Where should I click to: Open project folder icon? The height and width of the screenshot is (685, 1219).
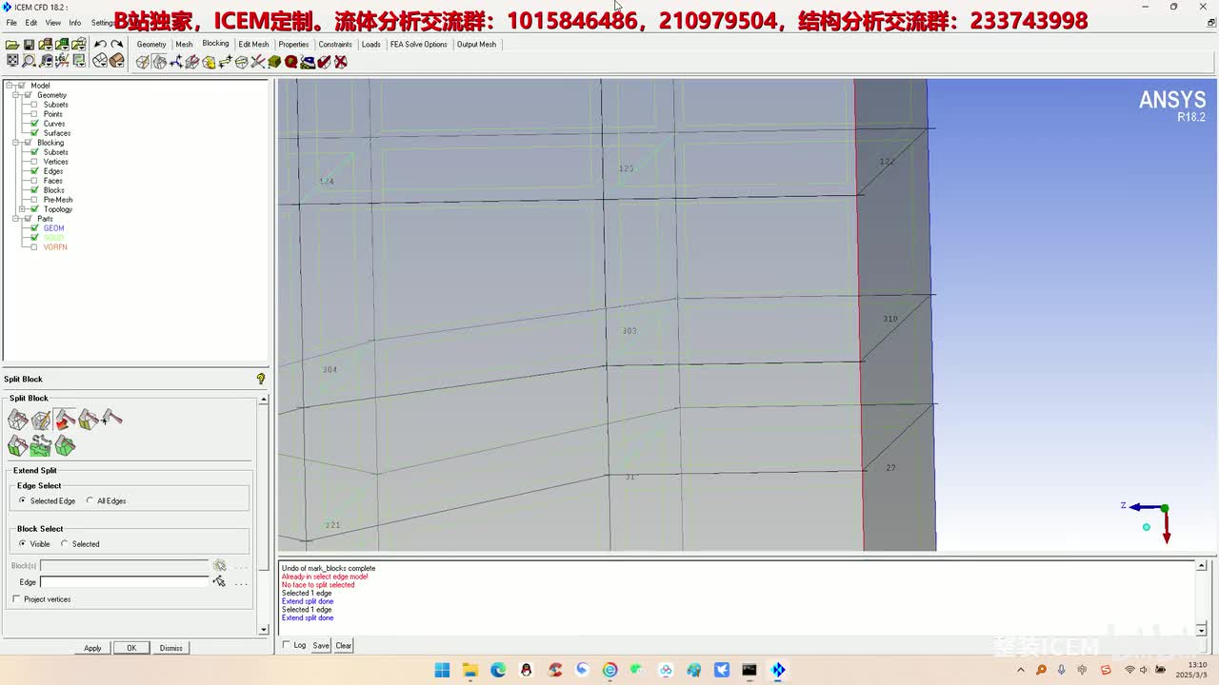coord(12,45)
